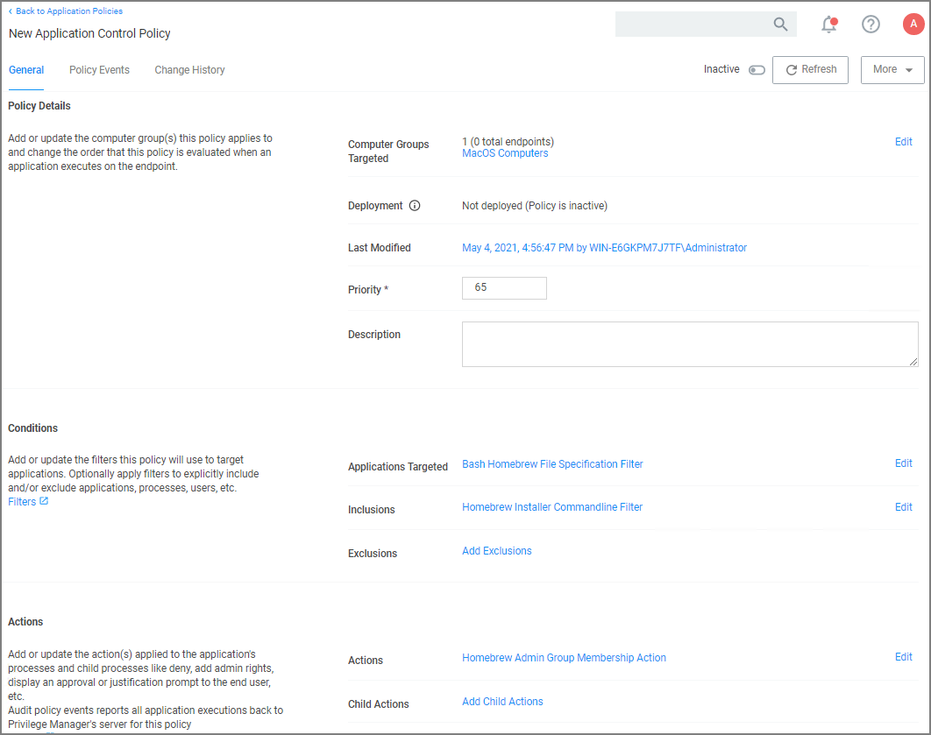This screenshot has height=735, width=931.
Task: Open the user account avatar
Action: (x=913, y=25)
